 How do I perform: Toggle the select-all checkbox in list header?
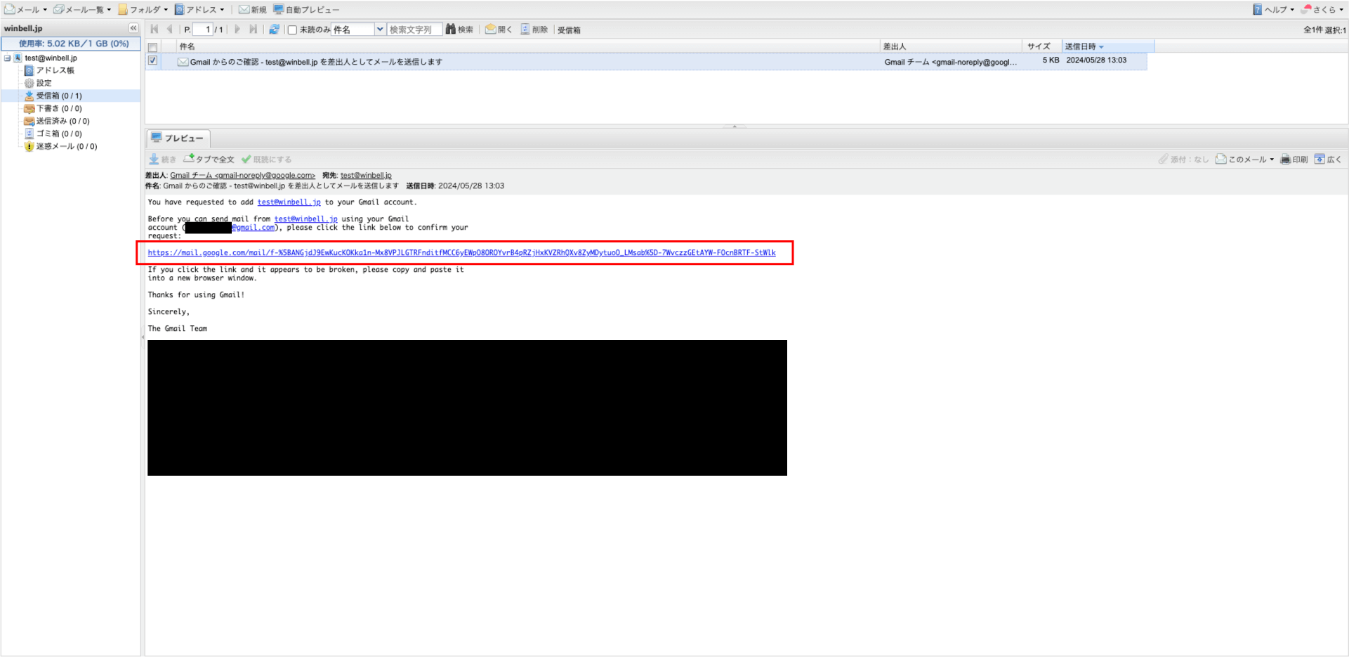tap(152, 47)
